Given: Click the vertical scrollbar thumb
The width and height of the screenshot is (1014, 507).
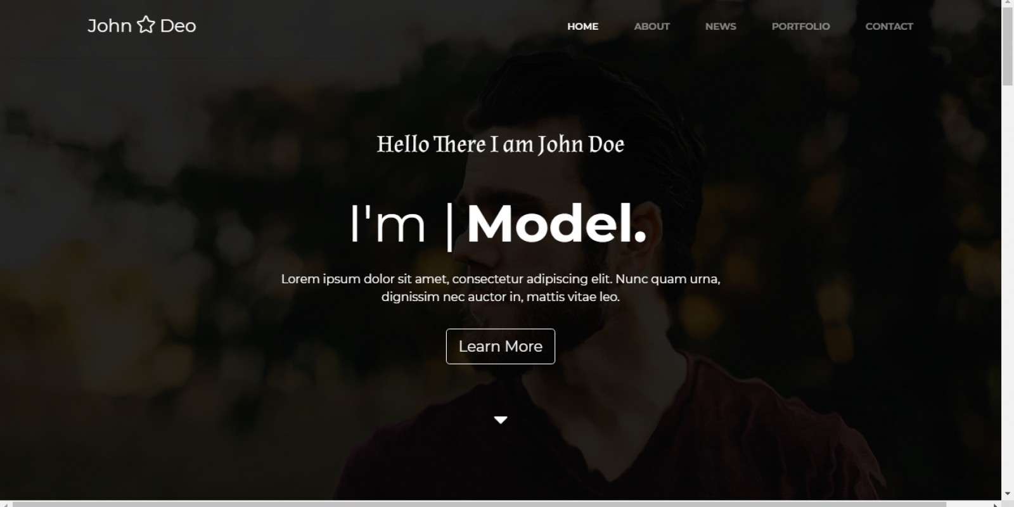Looking at the screenshot, I should point(1008,48).
